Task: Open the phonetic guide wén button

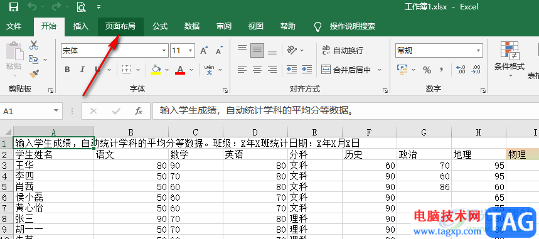Action: click(x=209, y=70)
